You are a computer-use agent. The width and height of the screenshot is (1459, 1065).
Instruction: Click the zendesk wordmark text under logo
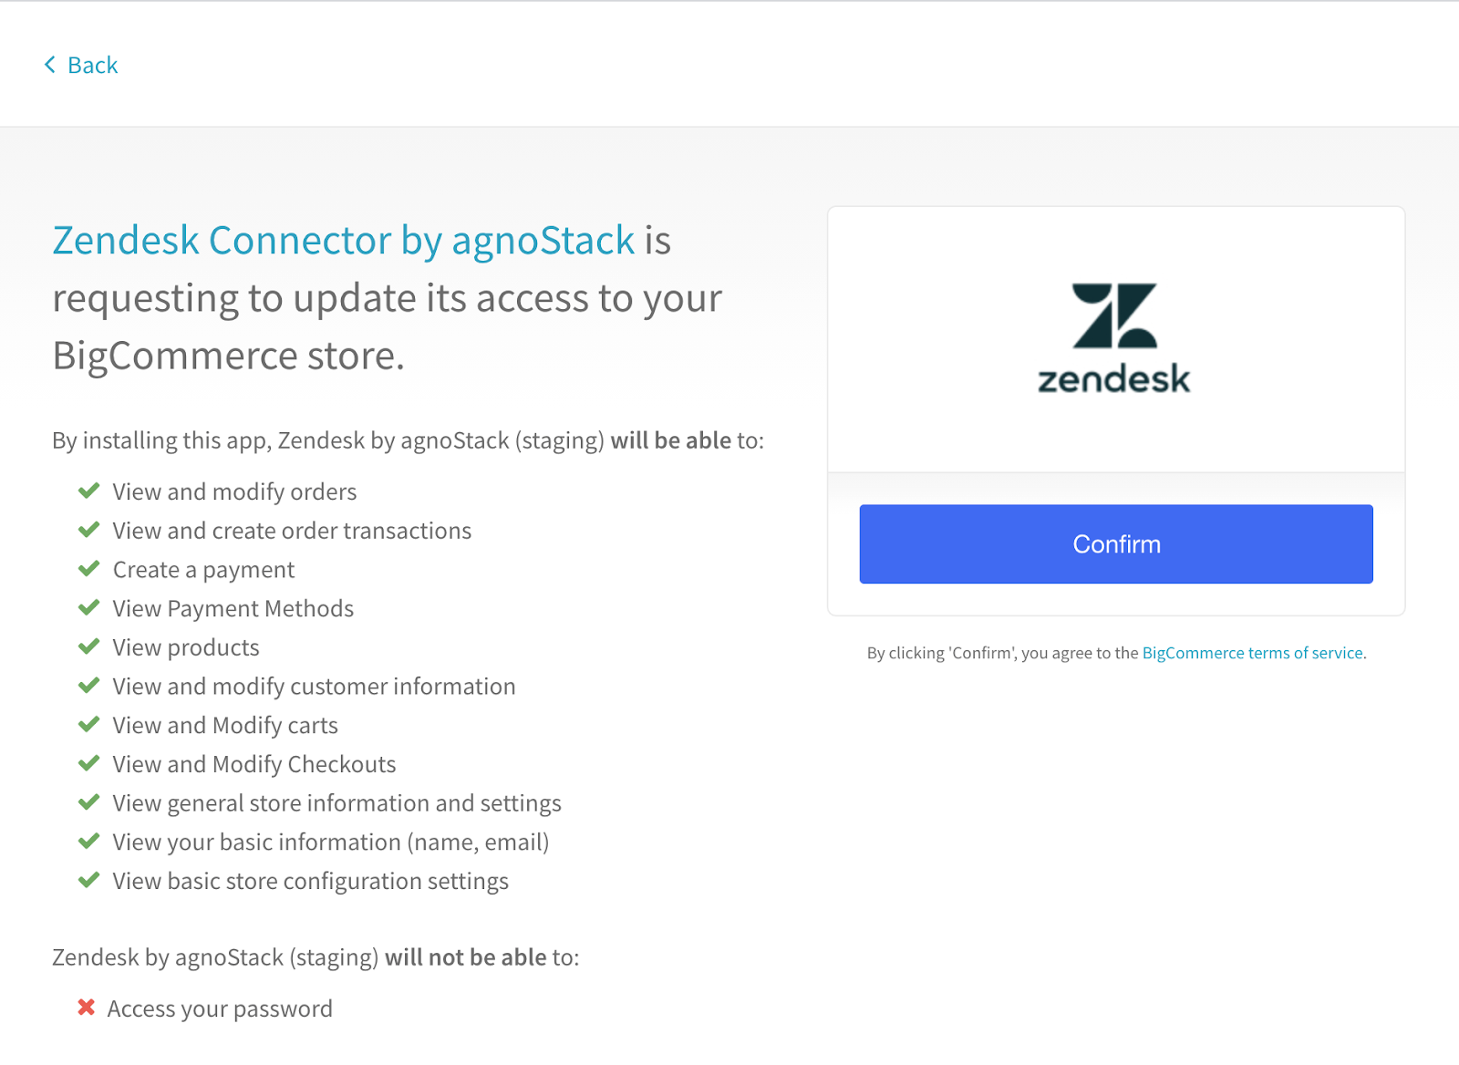point(1114,379)
